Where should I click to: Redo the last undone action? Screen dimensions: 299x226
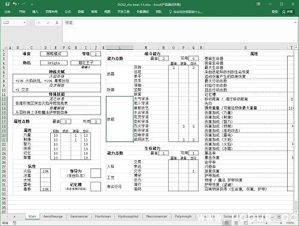pyautogui.click(x=23, y=4)
